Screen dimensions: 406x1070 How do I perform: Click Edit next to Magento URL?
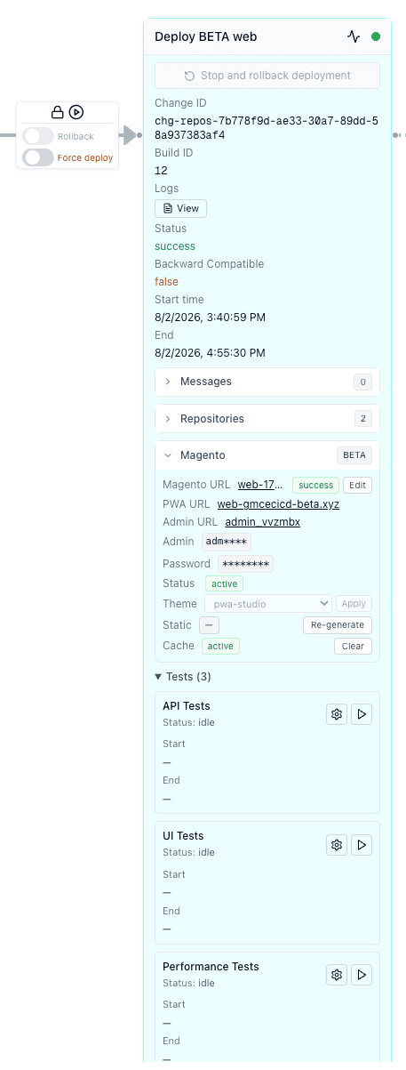[357, 485]
